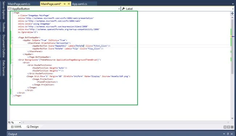Click the split-editor plus icon above scrollbar

(232, 13)
